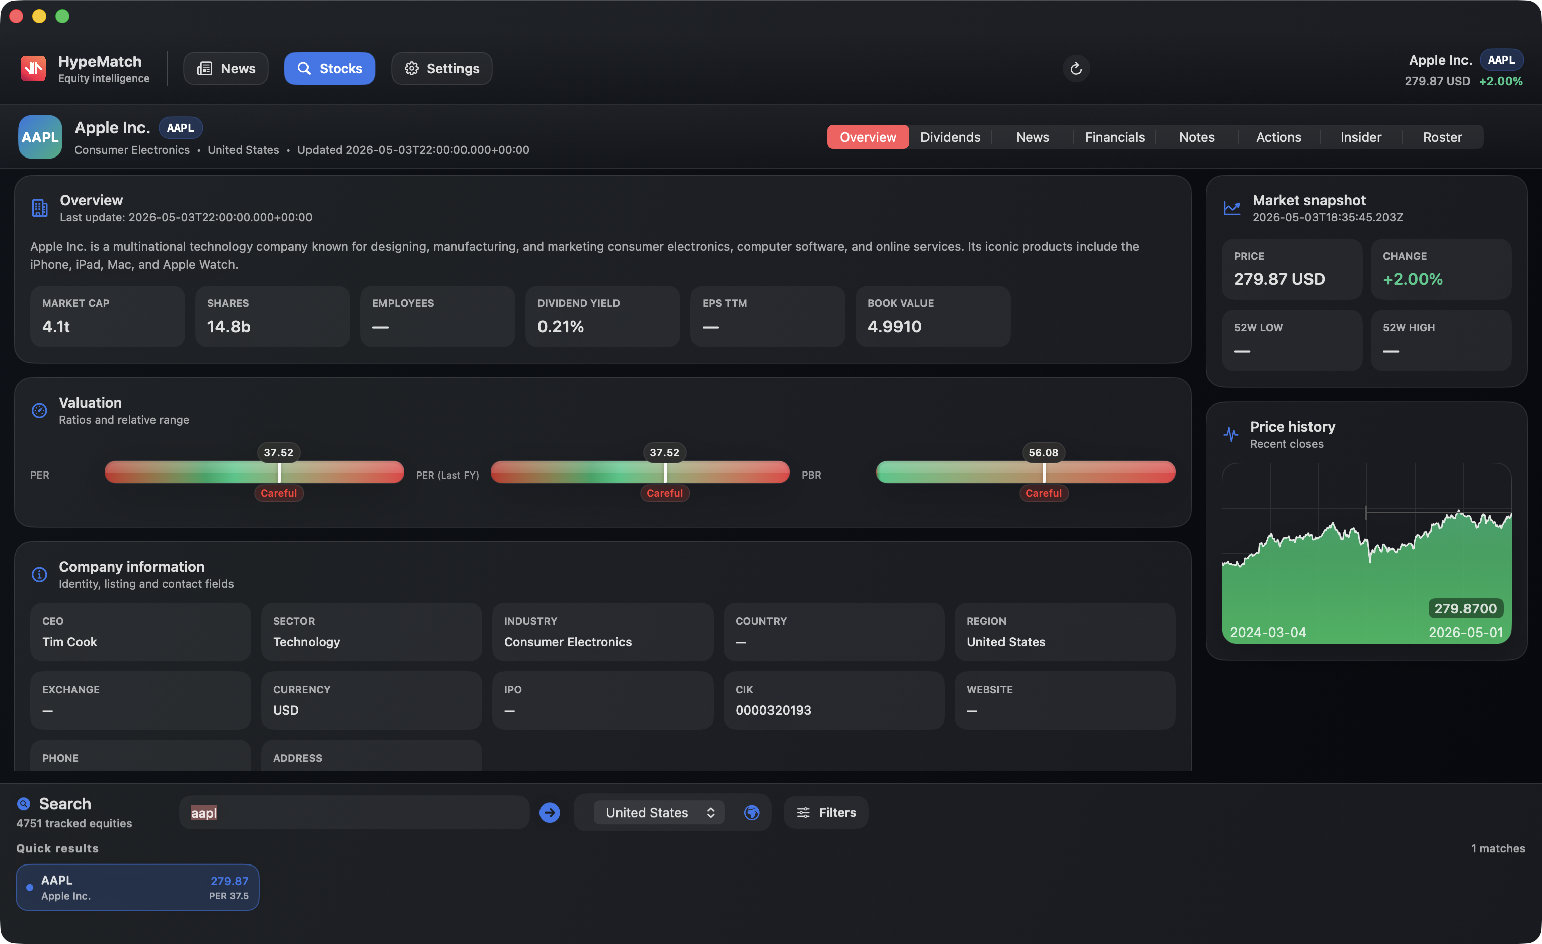Click the globe icon next to country selector
The width and height of the screenshot is (1542, 944).
point(751,812)
